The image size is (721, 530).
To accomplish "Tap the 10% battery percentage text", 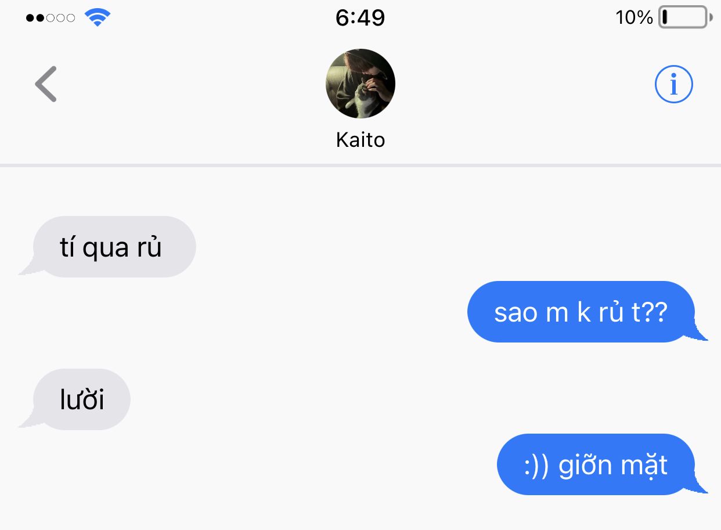I will pos(635,18).
